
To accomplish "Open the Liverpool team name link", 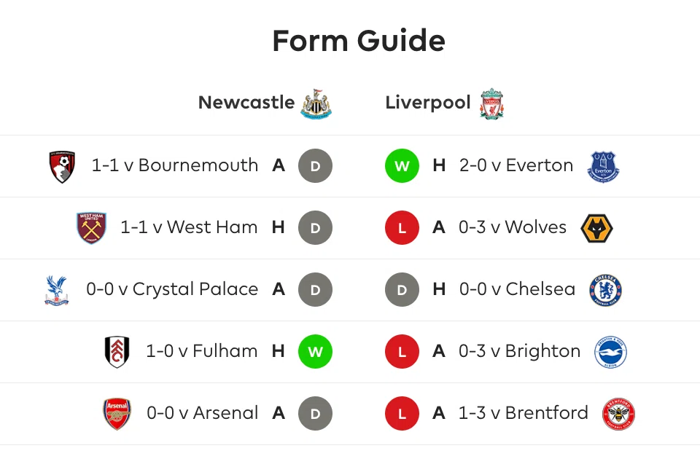I will (428, 103).
